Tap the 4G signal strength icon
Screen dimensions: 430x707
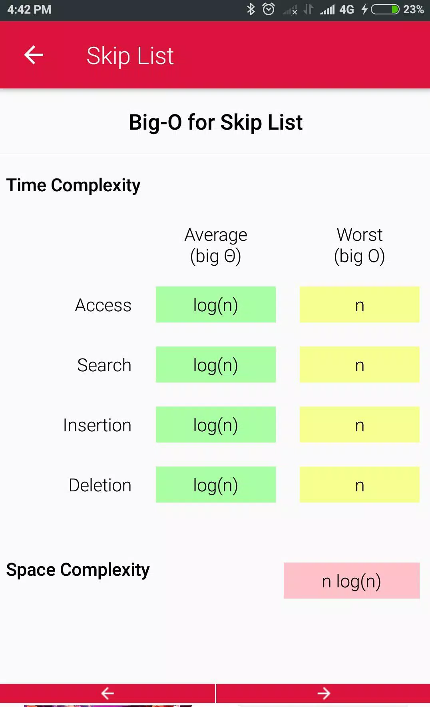(327, 9)
